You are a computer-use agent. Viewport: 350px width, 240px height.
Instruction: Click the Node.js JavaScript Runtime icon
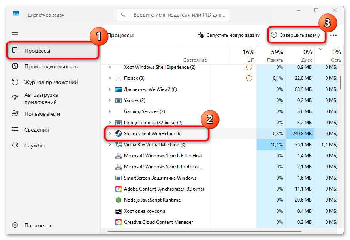point(118,200)
